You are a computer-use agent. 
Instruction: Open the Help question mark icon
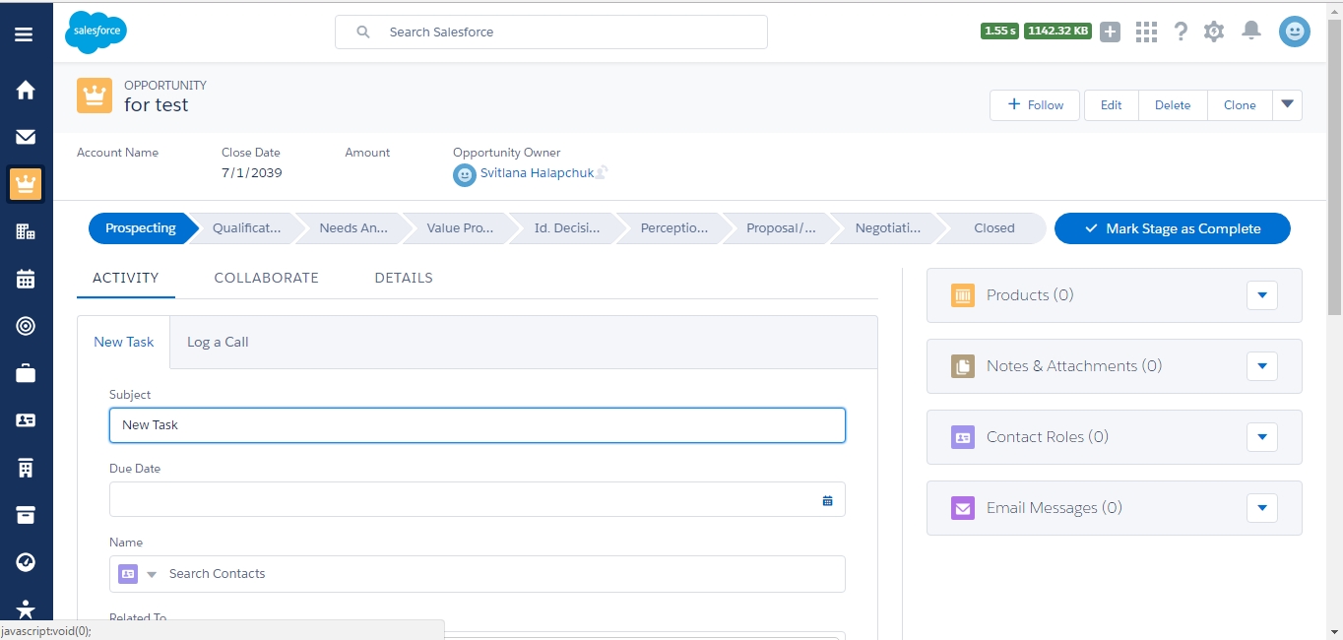tap(1181, 32)
